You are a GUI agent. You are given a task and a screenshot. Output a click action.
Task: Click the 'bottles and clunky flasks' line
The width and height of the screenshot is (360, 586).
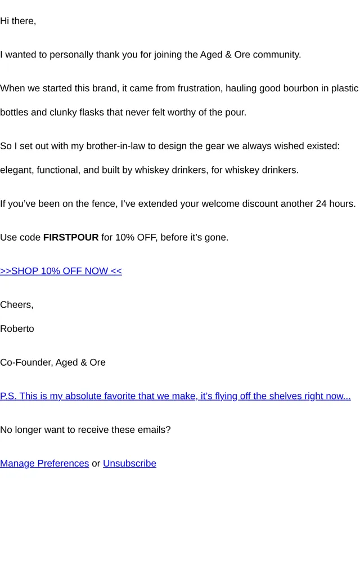pos(123,113)
